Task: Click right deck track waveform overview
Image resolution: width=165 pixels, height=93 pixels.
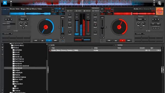Action: pyautogui.click(x=135, y=14)
